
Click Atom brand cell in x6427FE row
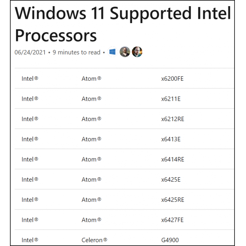pos(91,220)
